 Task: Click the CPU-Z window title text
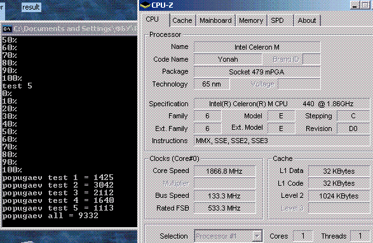coord(162,5)
